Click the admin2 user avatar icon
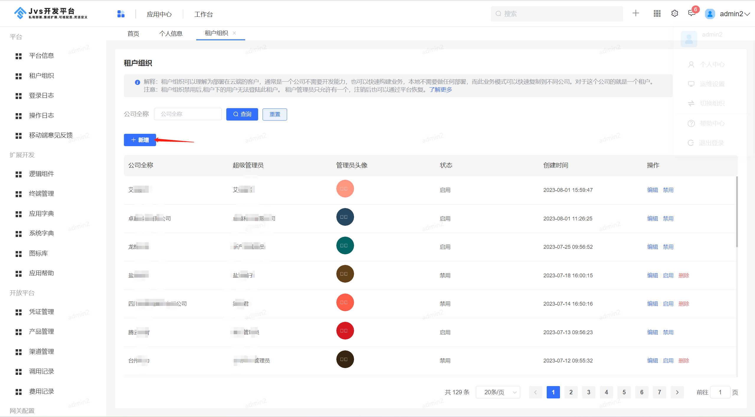755x417 pixels. click(x=710, y=14)
